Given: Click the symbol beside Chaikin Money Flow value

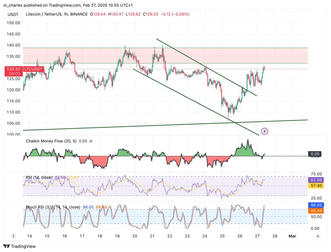Looking at the screenshot, I should pyautogui.click(x=91, y=141).
